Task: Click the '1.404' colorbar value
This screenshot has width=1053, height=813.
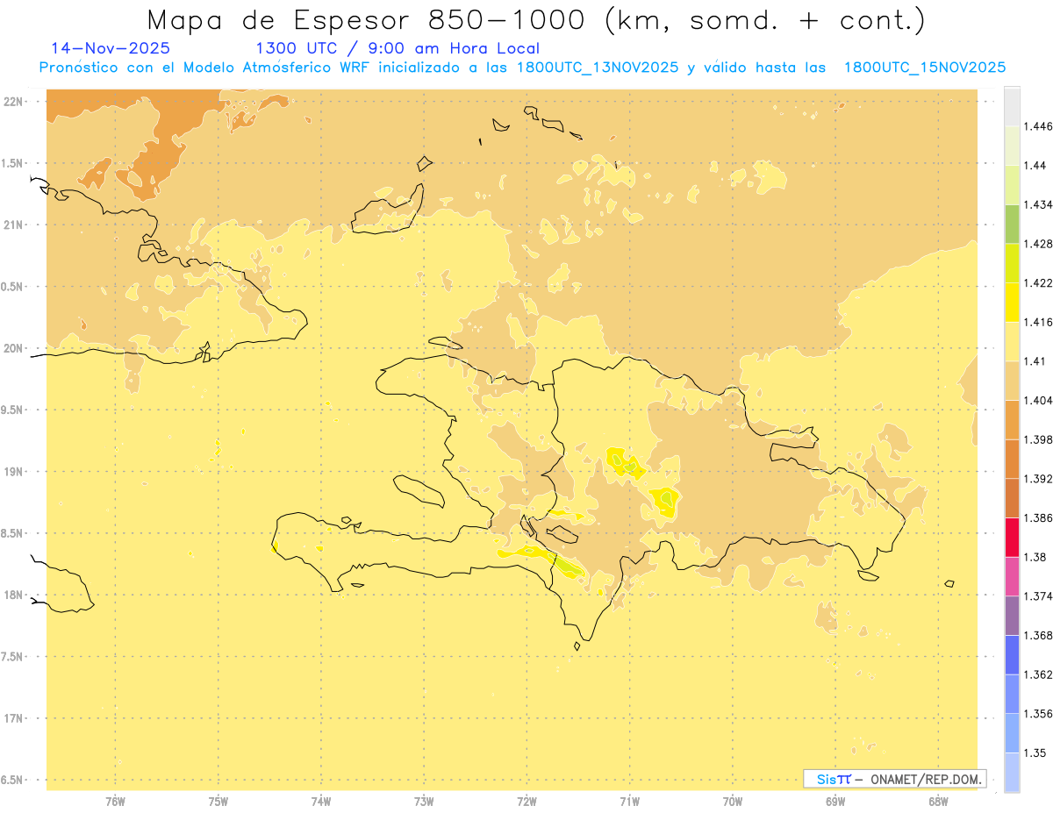Action: point(1040,401)
